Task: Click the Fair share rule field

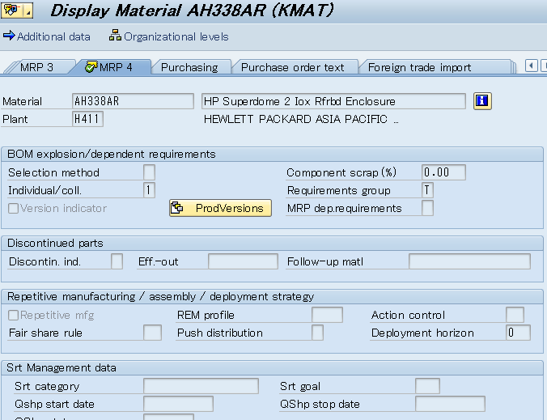Action: click(x=152, y=333)
